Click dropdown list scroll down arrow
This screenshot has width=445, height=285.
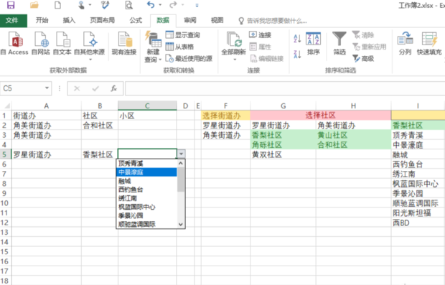point(181,224)
